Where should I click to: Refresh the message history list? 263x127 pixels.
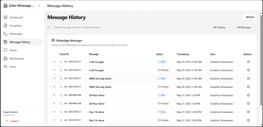click(x=250, y=17)
